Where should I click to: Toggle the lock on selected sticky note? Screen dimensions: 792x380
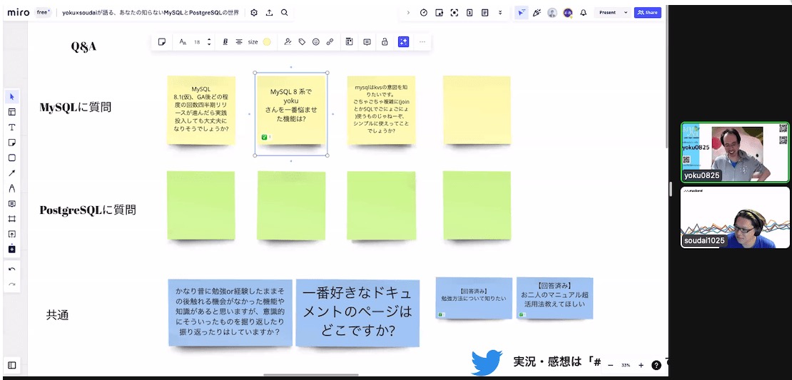pyautogui.click(x=385, y=42)
